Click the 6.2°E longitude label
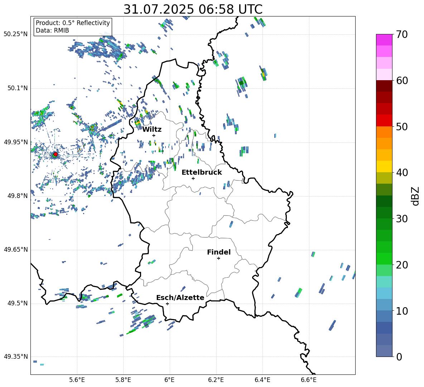This screenshot has width=424, height=387. pyautogui.click(x=216, y=380)
